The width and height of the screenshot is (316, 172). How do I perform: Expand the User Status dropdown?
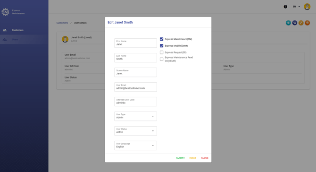pos(135,131)
